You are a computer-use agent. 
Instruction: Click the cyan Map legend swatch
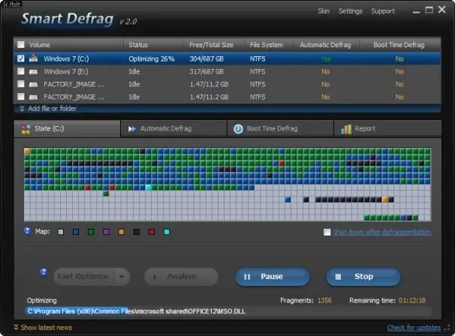coord(167,232)
